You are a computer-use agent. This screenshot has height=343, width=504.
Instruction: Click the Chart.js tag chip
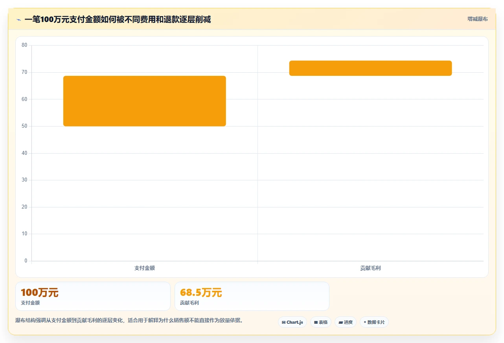(x=292, y=322)
